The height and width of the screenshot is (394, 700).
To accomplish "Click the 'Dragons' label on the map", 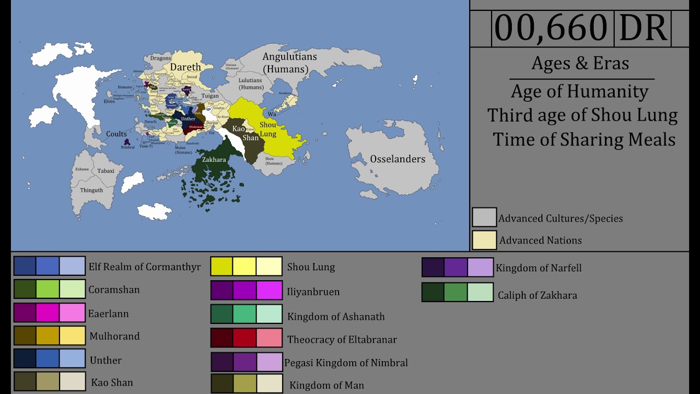I will 161,58.
